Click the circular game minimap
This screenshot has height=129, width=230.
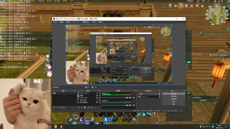click(217, 15)
